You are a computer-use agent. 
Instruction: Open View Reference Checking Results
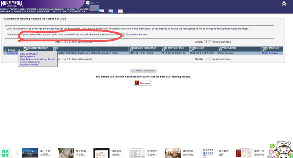pyautogui.click(x=38, y=59)
